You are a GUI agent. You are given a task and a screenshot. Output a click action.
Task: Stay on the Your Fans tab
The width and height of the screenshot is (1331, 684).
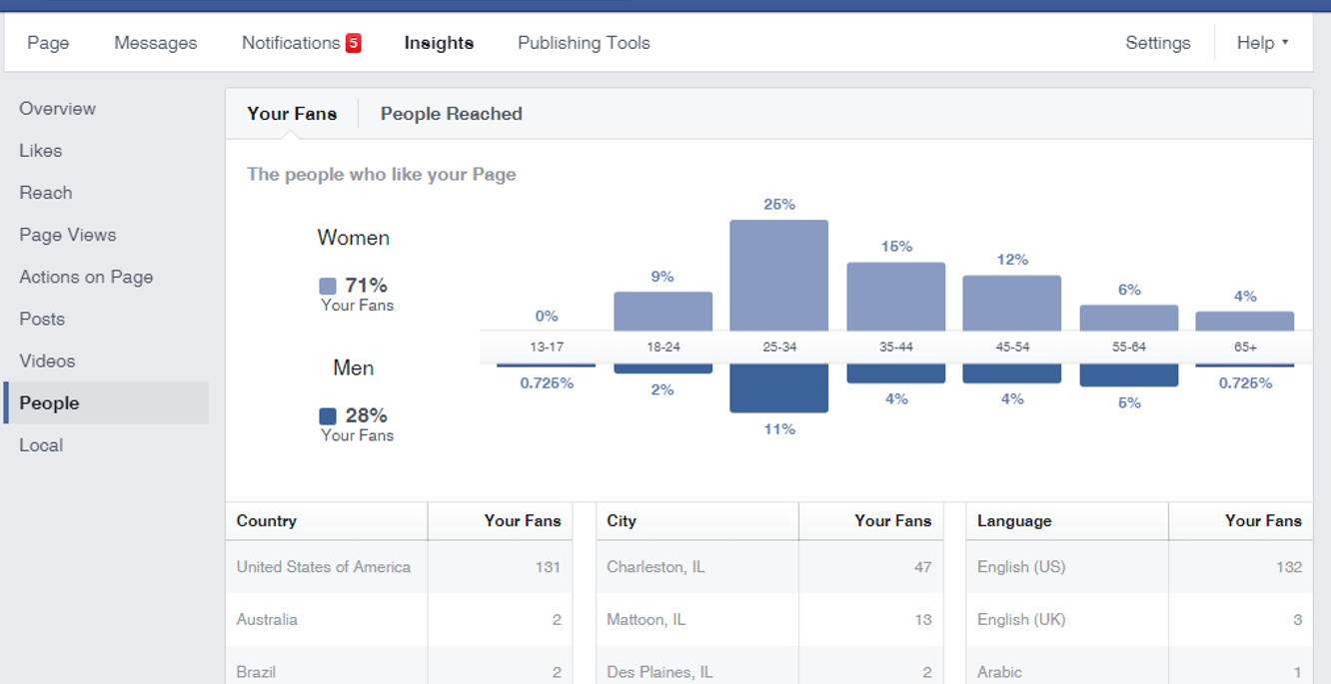click(x=292, y=113)
